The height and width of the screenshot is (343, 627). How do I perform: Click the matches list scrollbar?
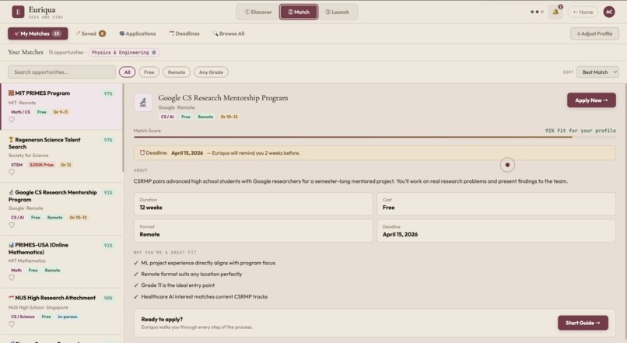123,128
